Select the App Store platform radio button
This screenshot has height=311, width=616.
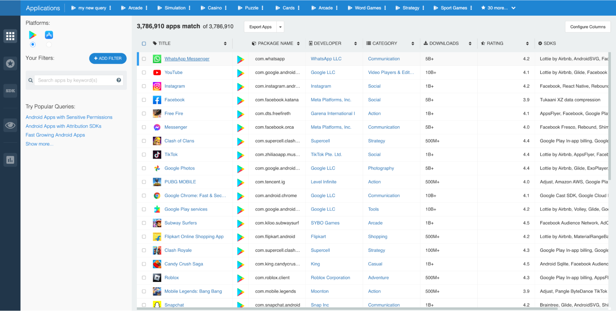(49, 45)
